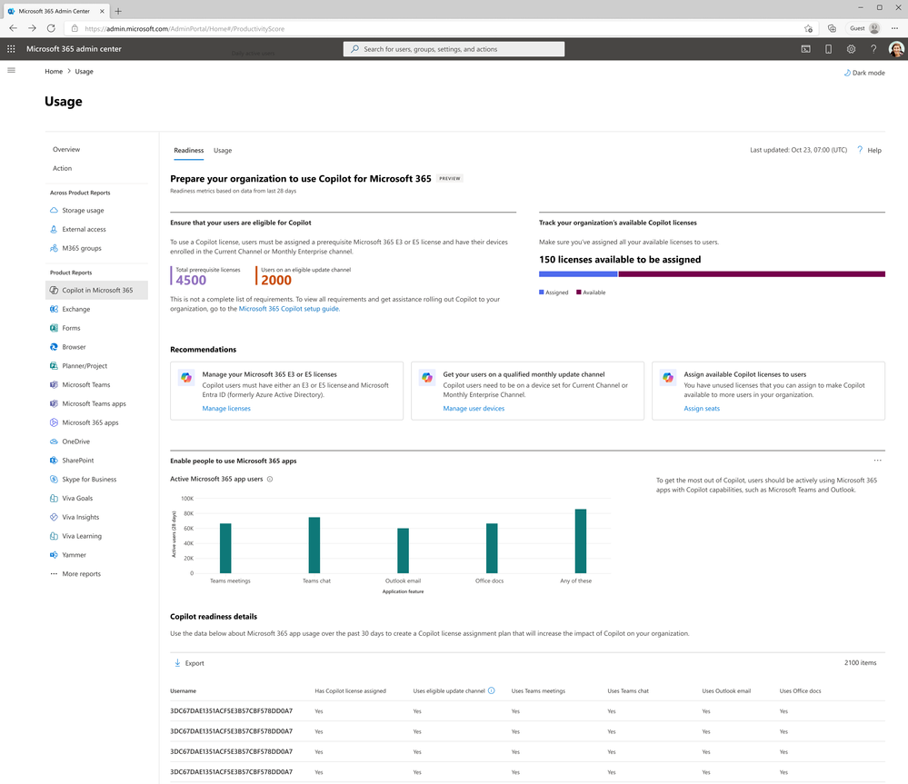Open browser settings and more menu

(894, 28)
